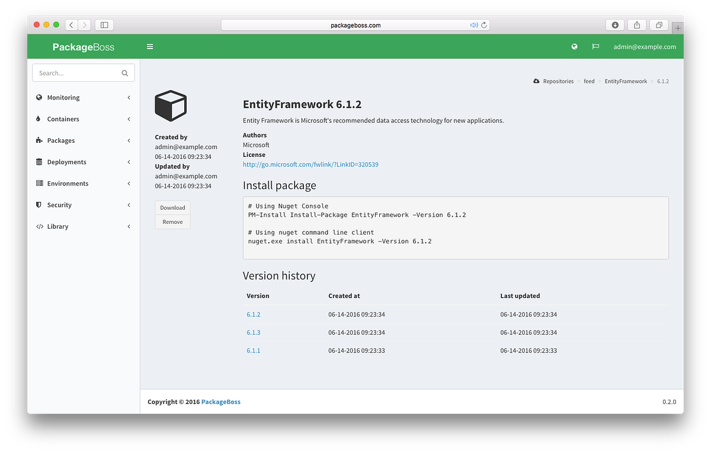The image size is (711, 453).
Task: Expand the Security menu chevron
Action: click(129, 205)
